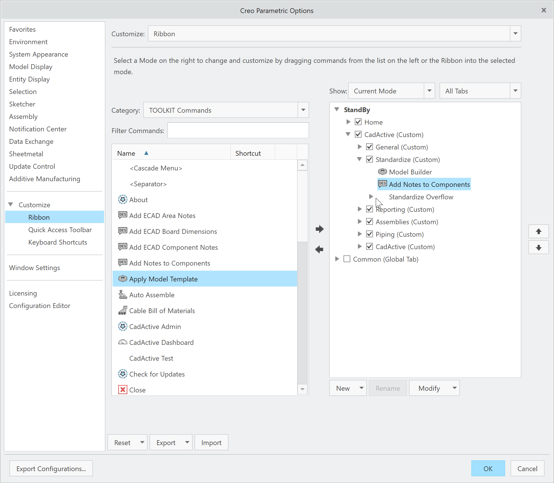
Task: Select the Auto Assemble command icon
Action: (123, 295)
